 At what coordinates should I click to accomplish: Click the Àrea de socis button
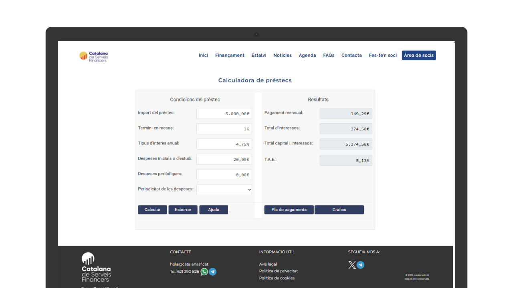pyautogui.click(x=419, y=56)
